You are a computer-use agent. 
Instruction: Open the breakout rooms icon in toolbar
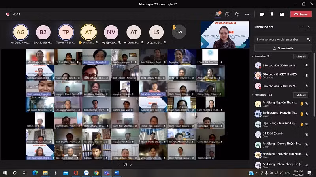pyautogui.click(x=237, y=14)
